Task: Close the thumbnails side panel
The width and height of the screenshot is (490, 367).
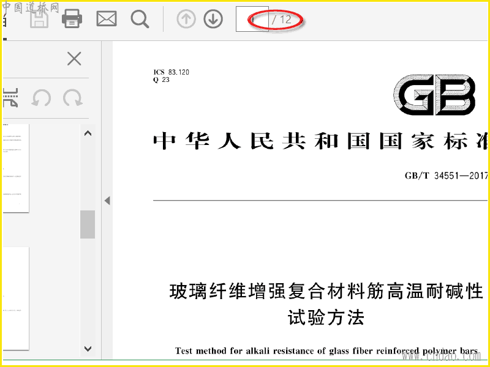Action: (74, 59)
